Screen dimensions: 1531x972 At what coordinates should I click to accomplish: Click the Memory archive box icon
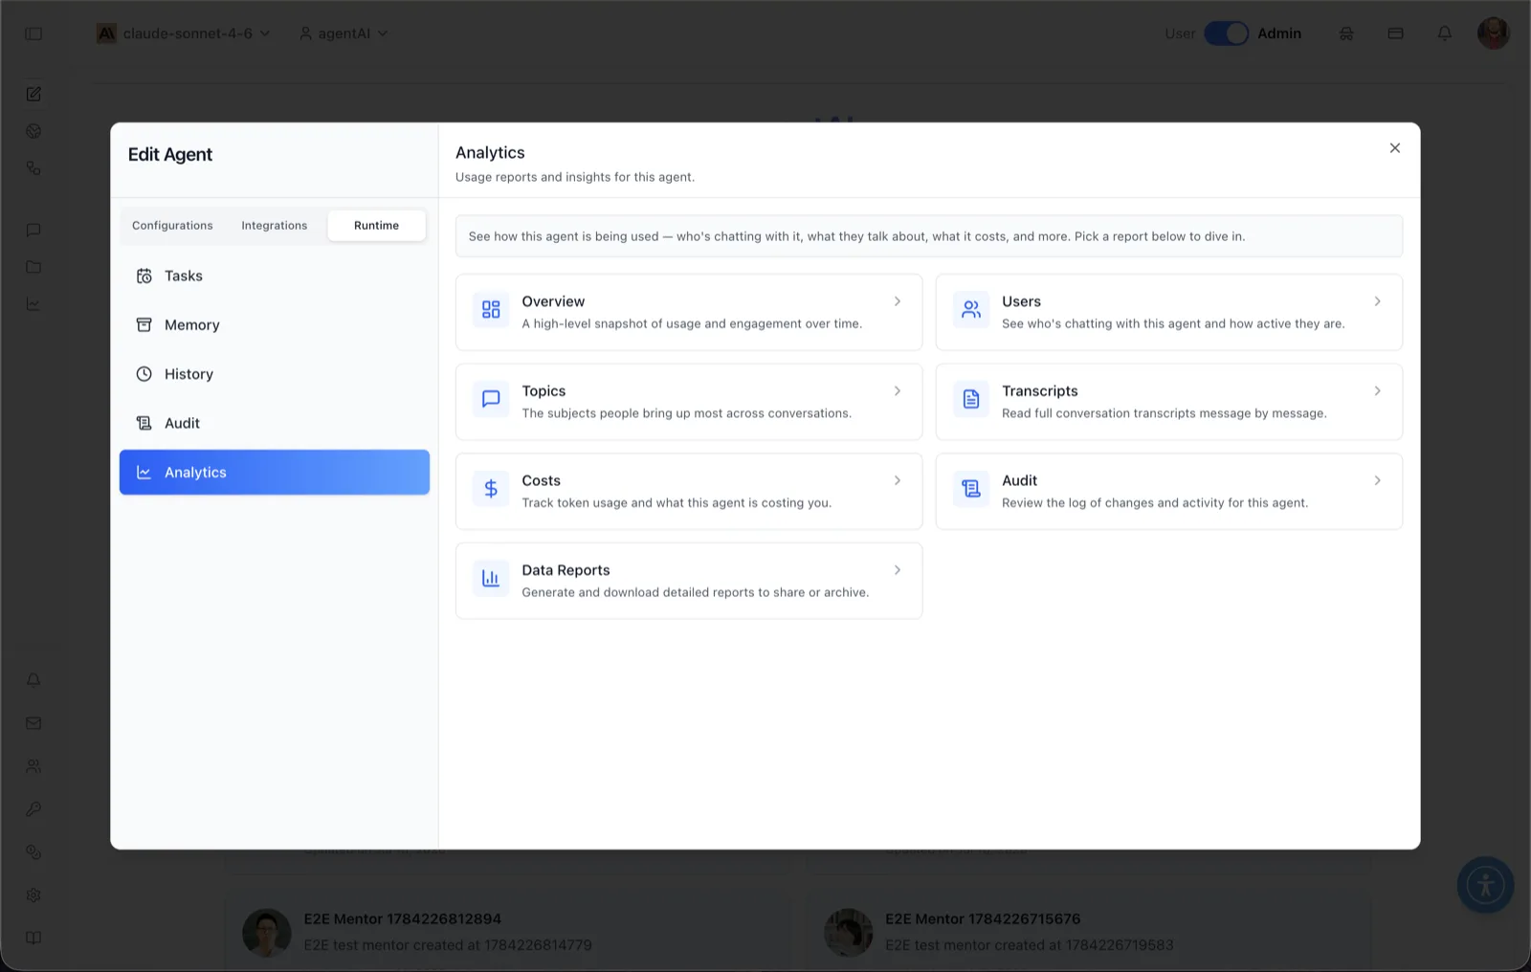pyautogui.click(x=144, y=324)
